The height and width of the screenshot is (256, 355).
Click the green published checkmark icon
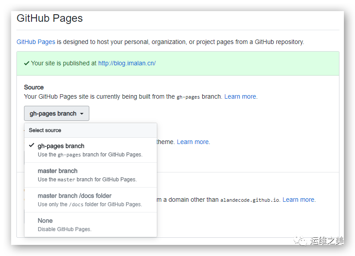pyautogui.click(x=27, y=63)
